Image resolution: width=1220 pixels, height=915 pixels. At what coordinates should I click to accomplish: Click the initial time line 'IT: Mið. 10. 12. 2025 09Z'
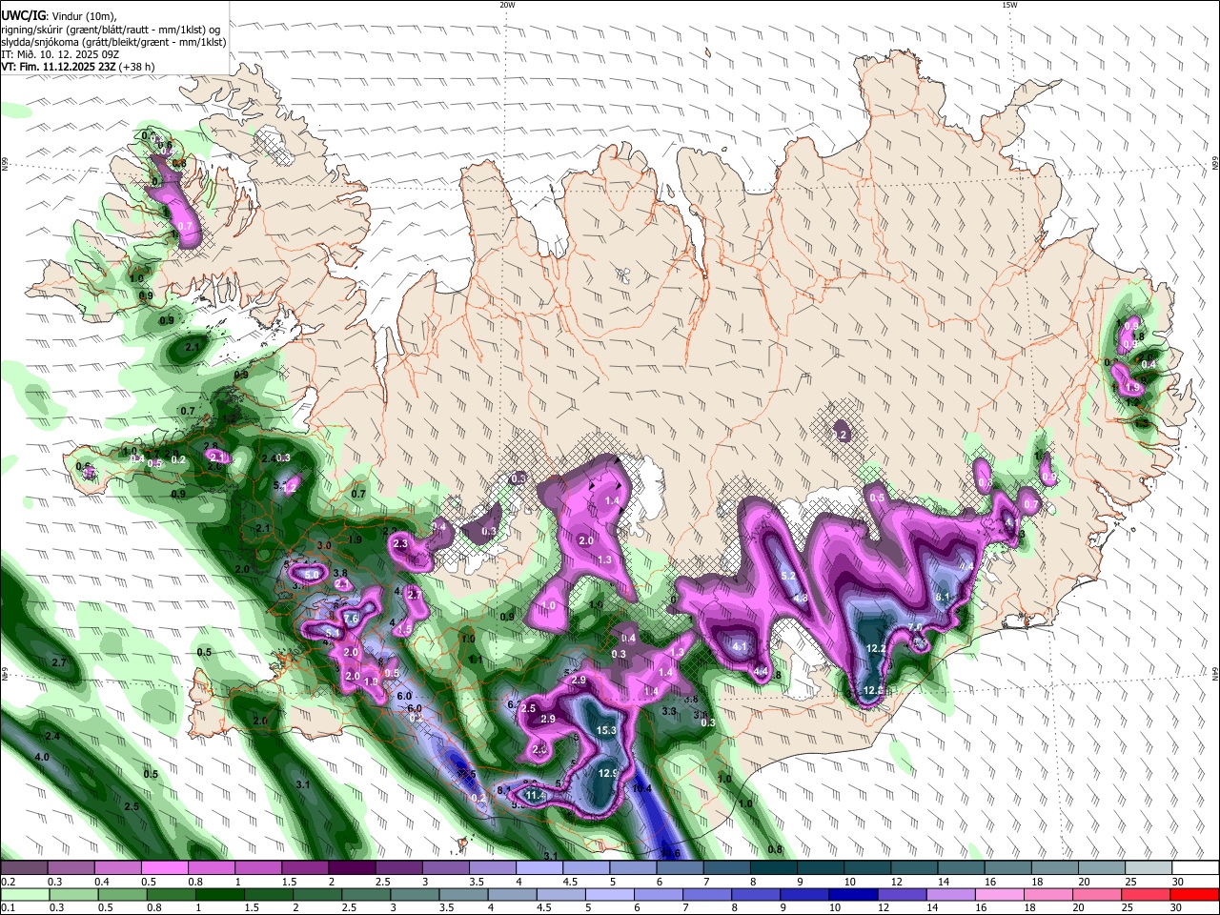click(x=60, y=54)
